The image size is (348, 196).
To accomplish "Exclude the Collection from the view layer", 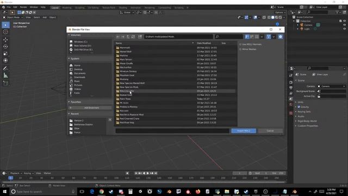I will (x=340, y=21).
